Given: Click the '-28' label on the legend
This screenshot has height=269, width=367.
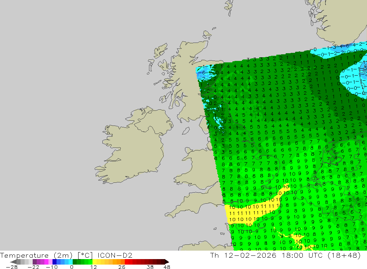Looking at the screenshot, I should 11,267.
